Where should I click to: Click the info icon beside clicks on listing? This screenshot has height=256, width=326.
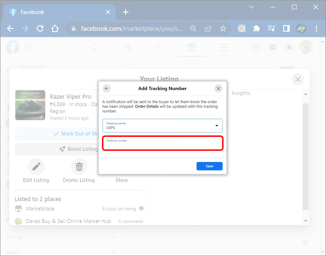click(x=142, y=209)
